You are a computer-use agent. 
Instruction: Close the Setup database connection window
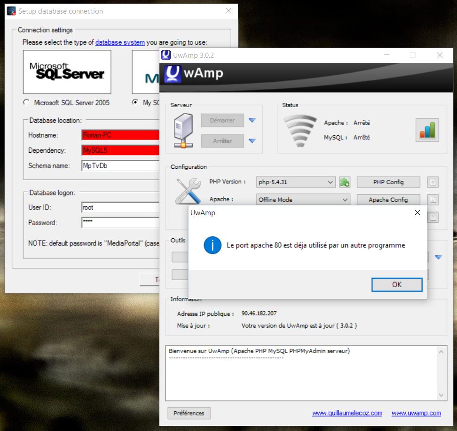(228, 11)
